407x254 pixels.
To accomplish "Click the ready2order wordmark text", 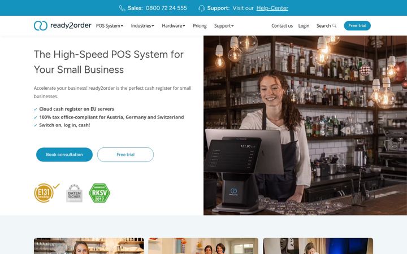I will point(71,25).
